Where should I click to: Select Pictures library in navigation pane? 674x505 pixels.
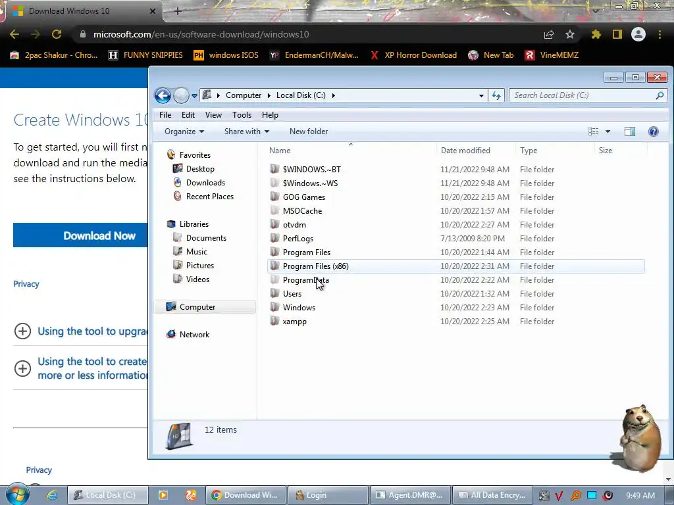click(x=200, y=266)
